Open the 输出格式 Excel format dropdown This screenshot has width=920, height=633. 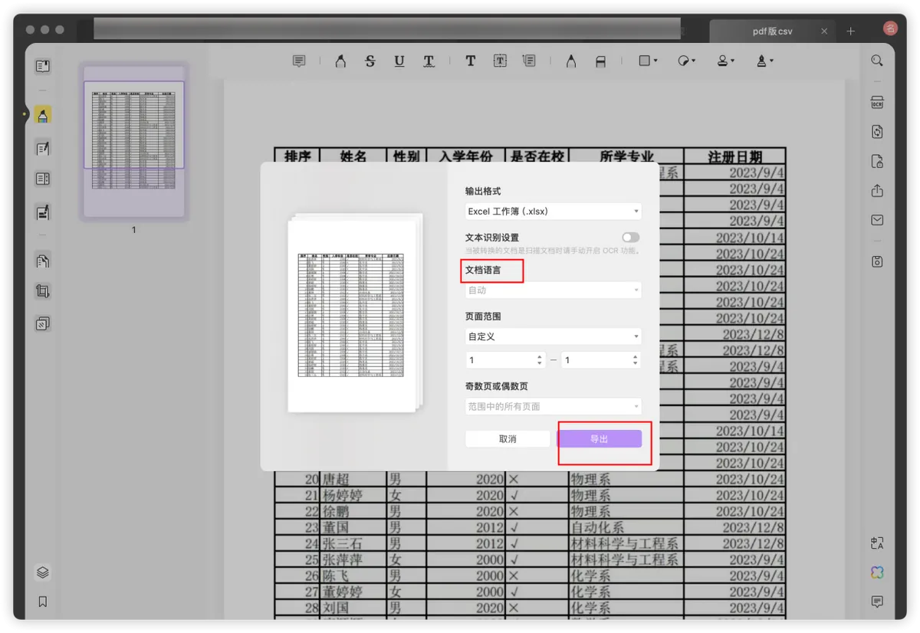point(553,212)
